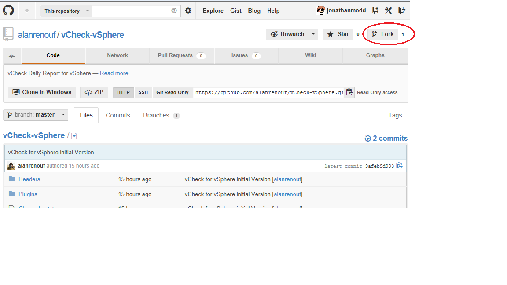Sign out using the exit icon

(401, 11)
